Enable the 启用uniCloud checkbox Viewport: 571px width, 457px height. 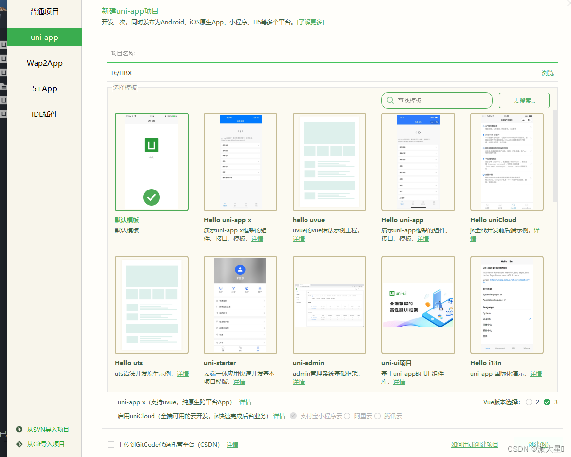pos(111,416)
